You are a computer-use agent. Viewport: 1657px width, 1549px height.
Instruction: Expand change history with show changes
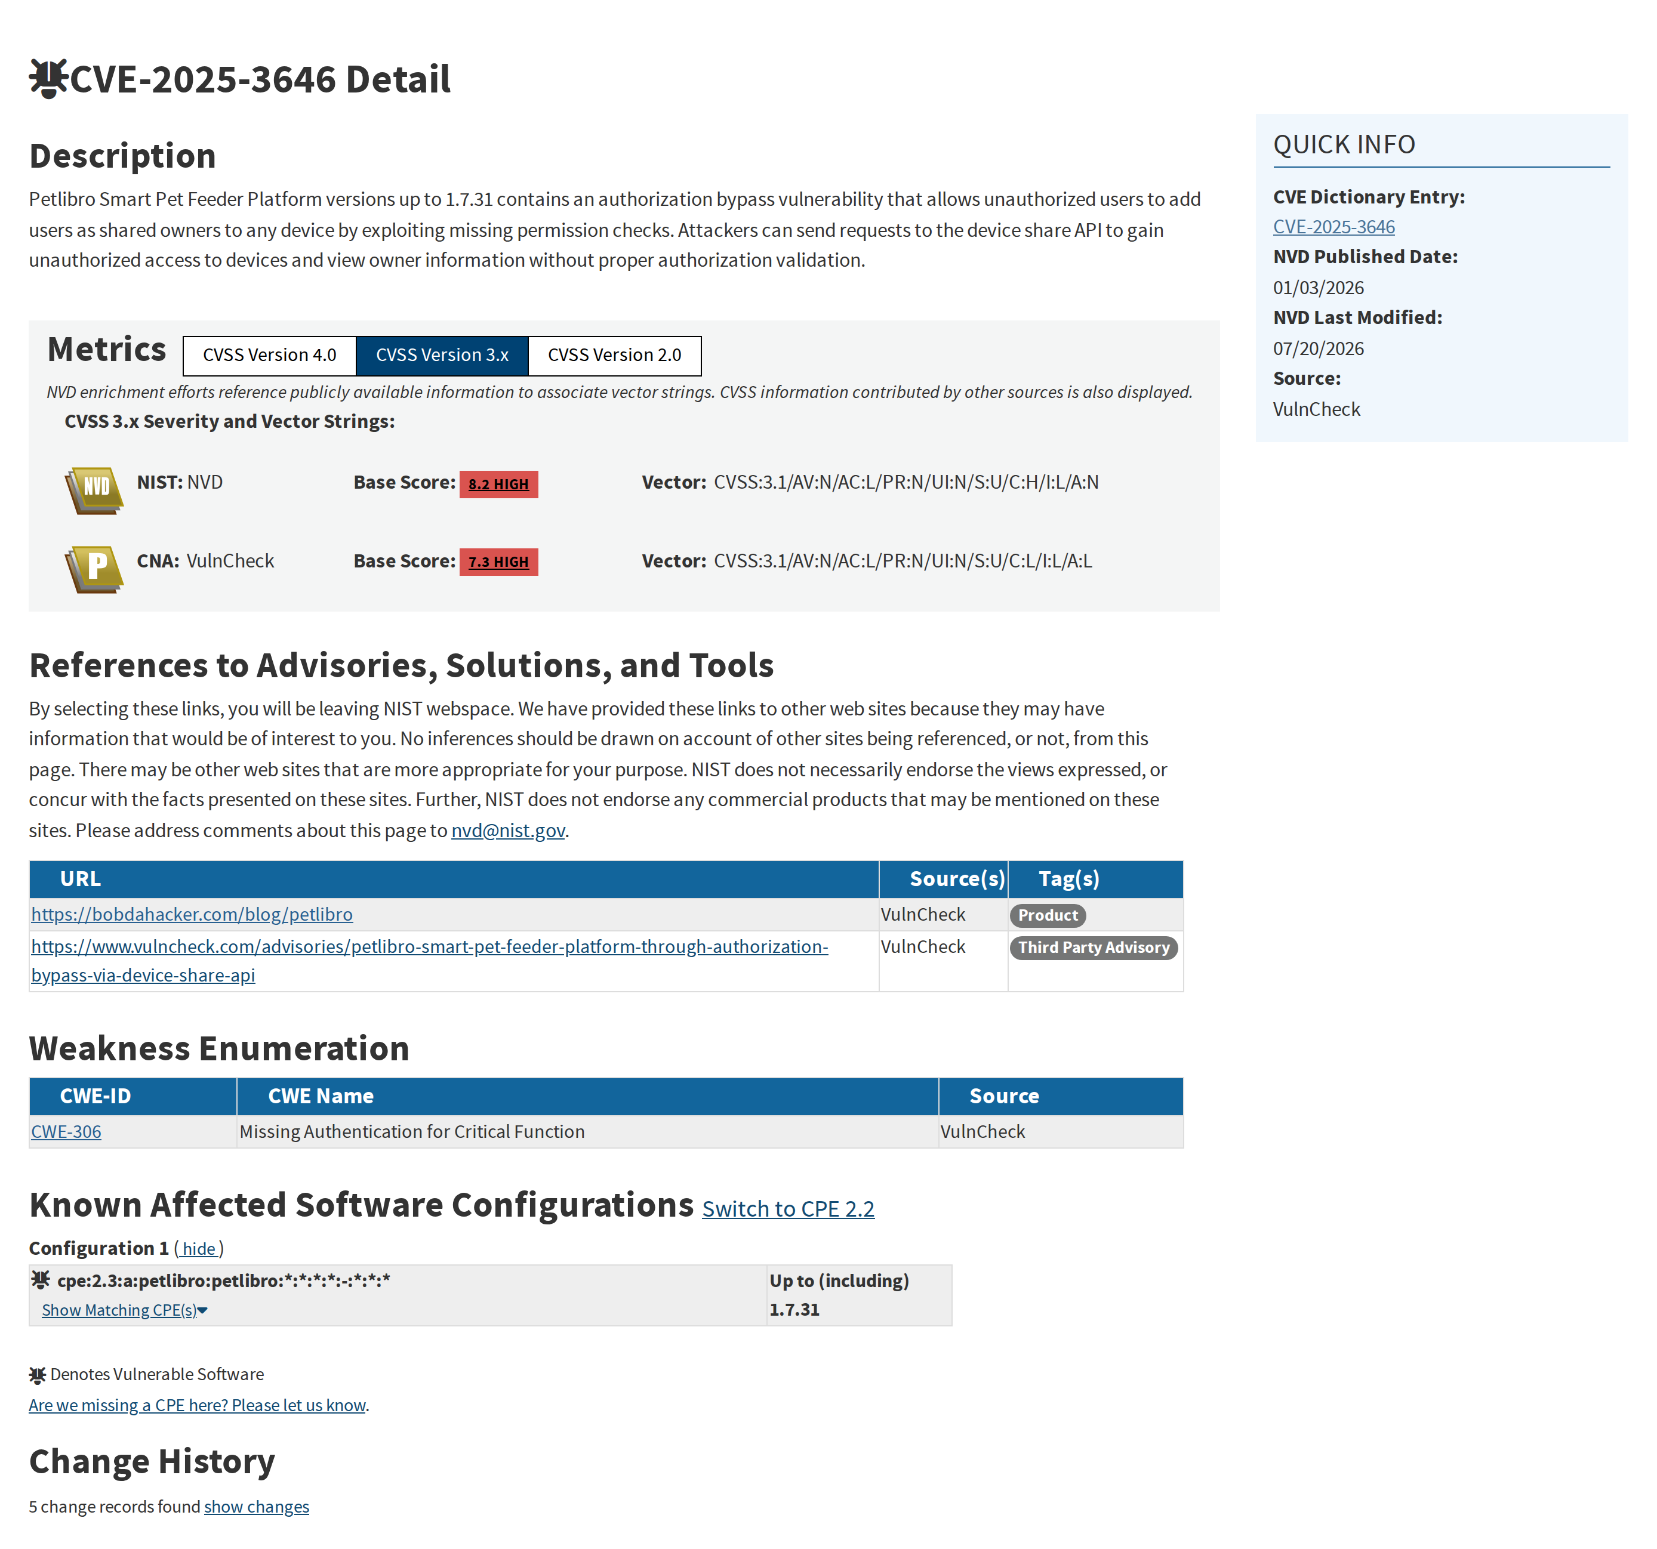[257, 1507]
